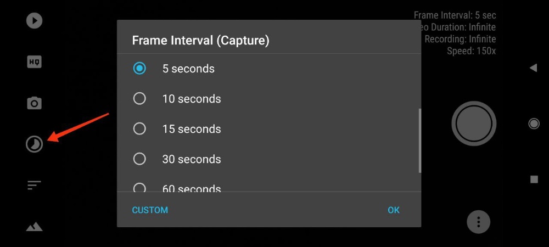
Task: Tap the Android recents square button
Action: point(534,179)
